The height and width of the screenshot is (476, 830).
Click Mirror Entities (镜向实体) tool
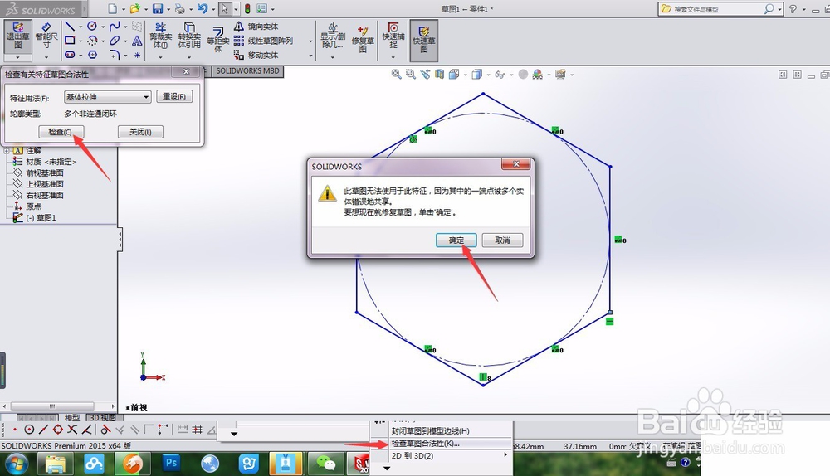click(x=256, y=27)
